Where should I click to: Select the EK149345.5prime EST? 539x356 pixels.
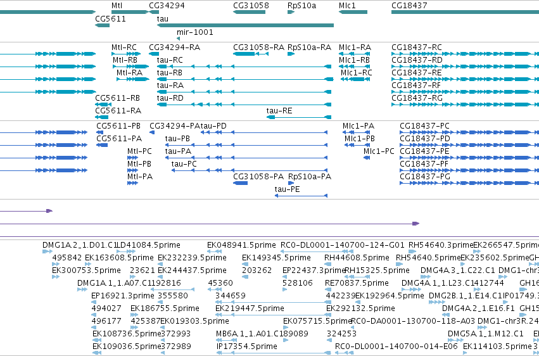click(x=245, y=264)
